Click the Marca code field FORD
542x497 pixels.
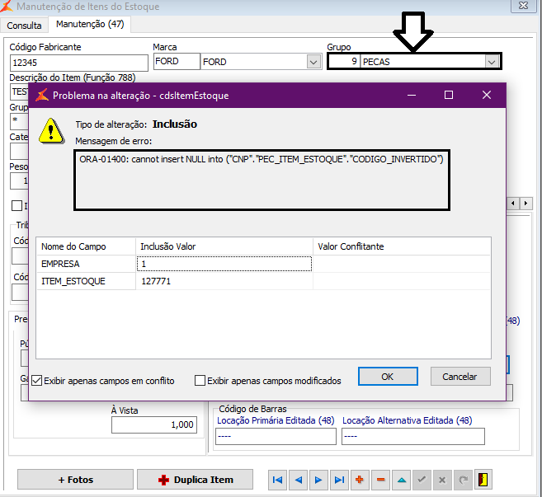177,62
